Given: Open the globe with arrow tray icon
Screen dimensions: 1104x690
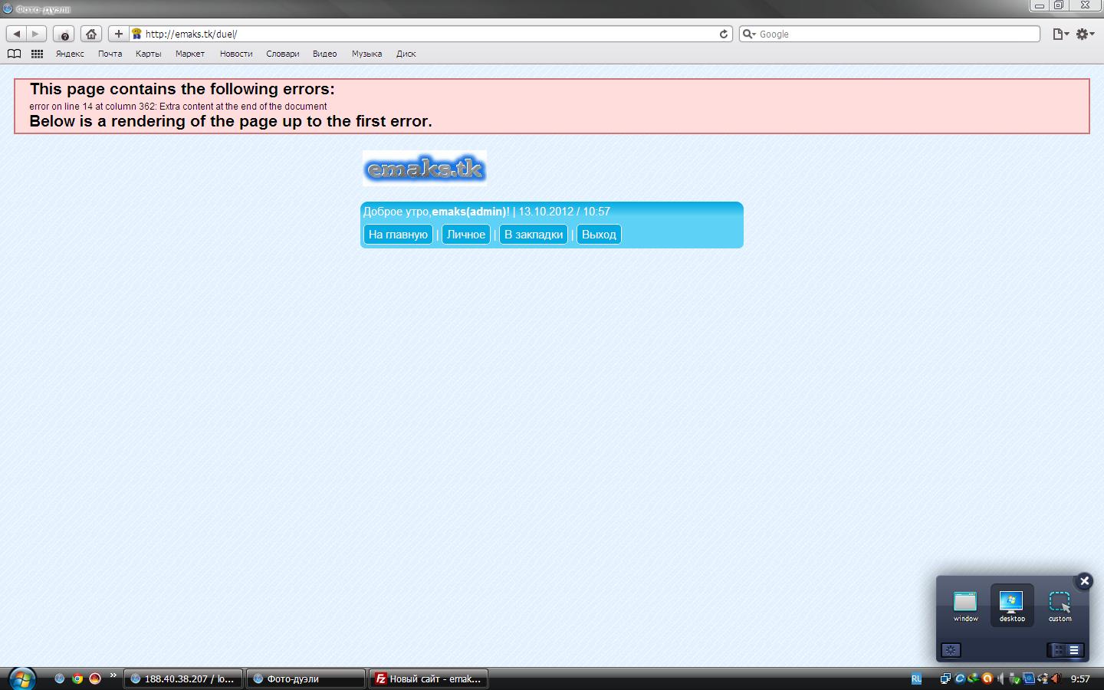Looking at the screenshot, I should click(973, 678).
